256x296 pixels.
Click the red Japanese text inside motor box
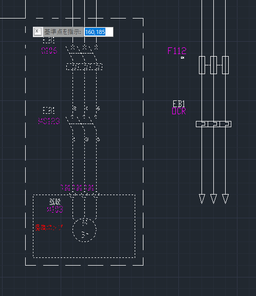(x=49, y=228)
